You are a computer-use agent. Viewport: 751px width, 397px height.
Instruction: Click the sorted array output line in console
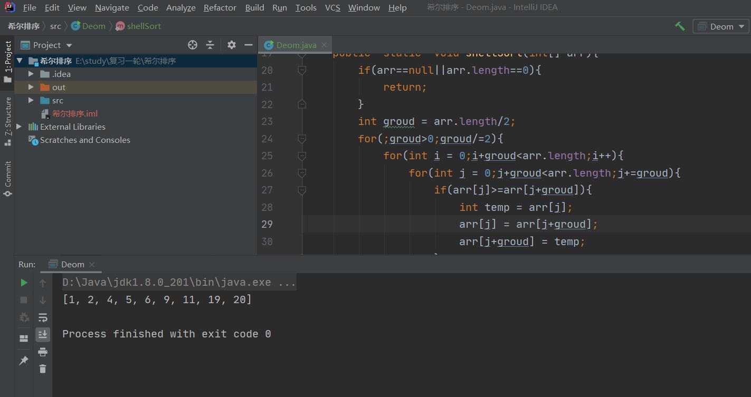coord(157,300)
